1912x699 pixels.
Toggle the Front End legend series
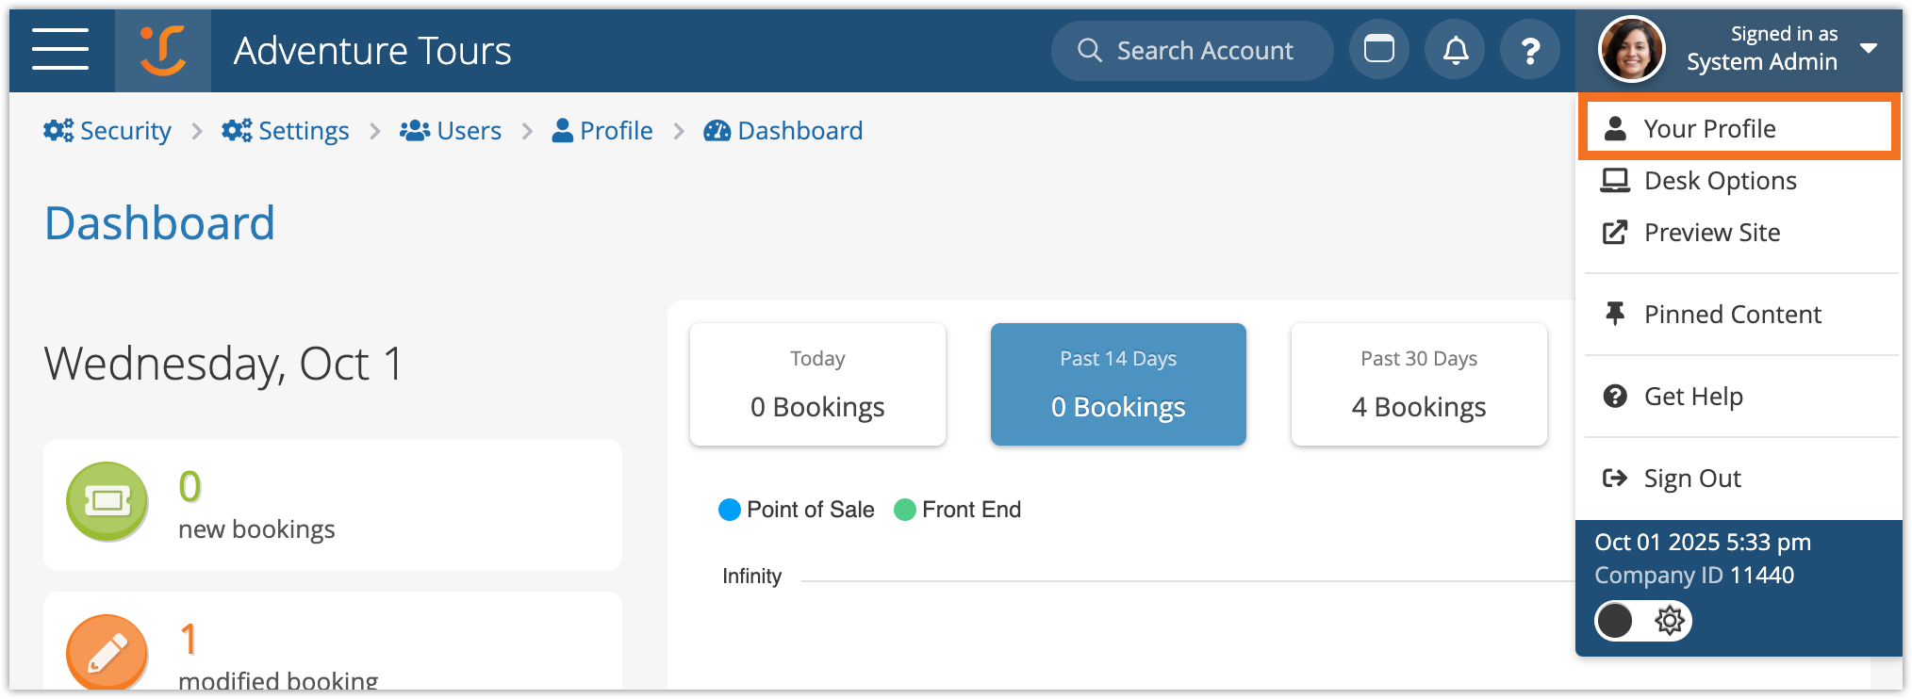pos(958,510)
